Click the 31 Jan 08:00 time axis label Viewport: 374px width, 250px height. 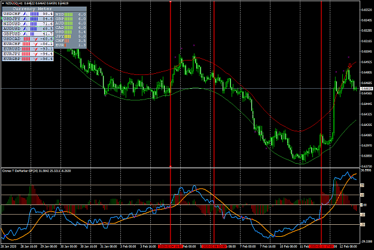[x=108, y=246]
